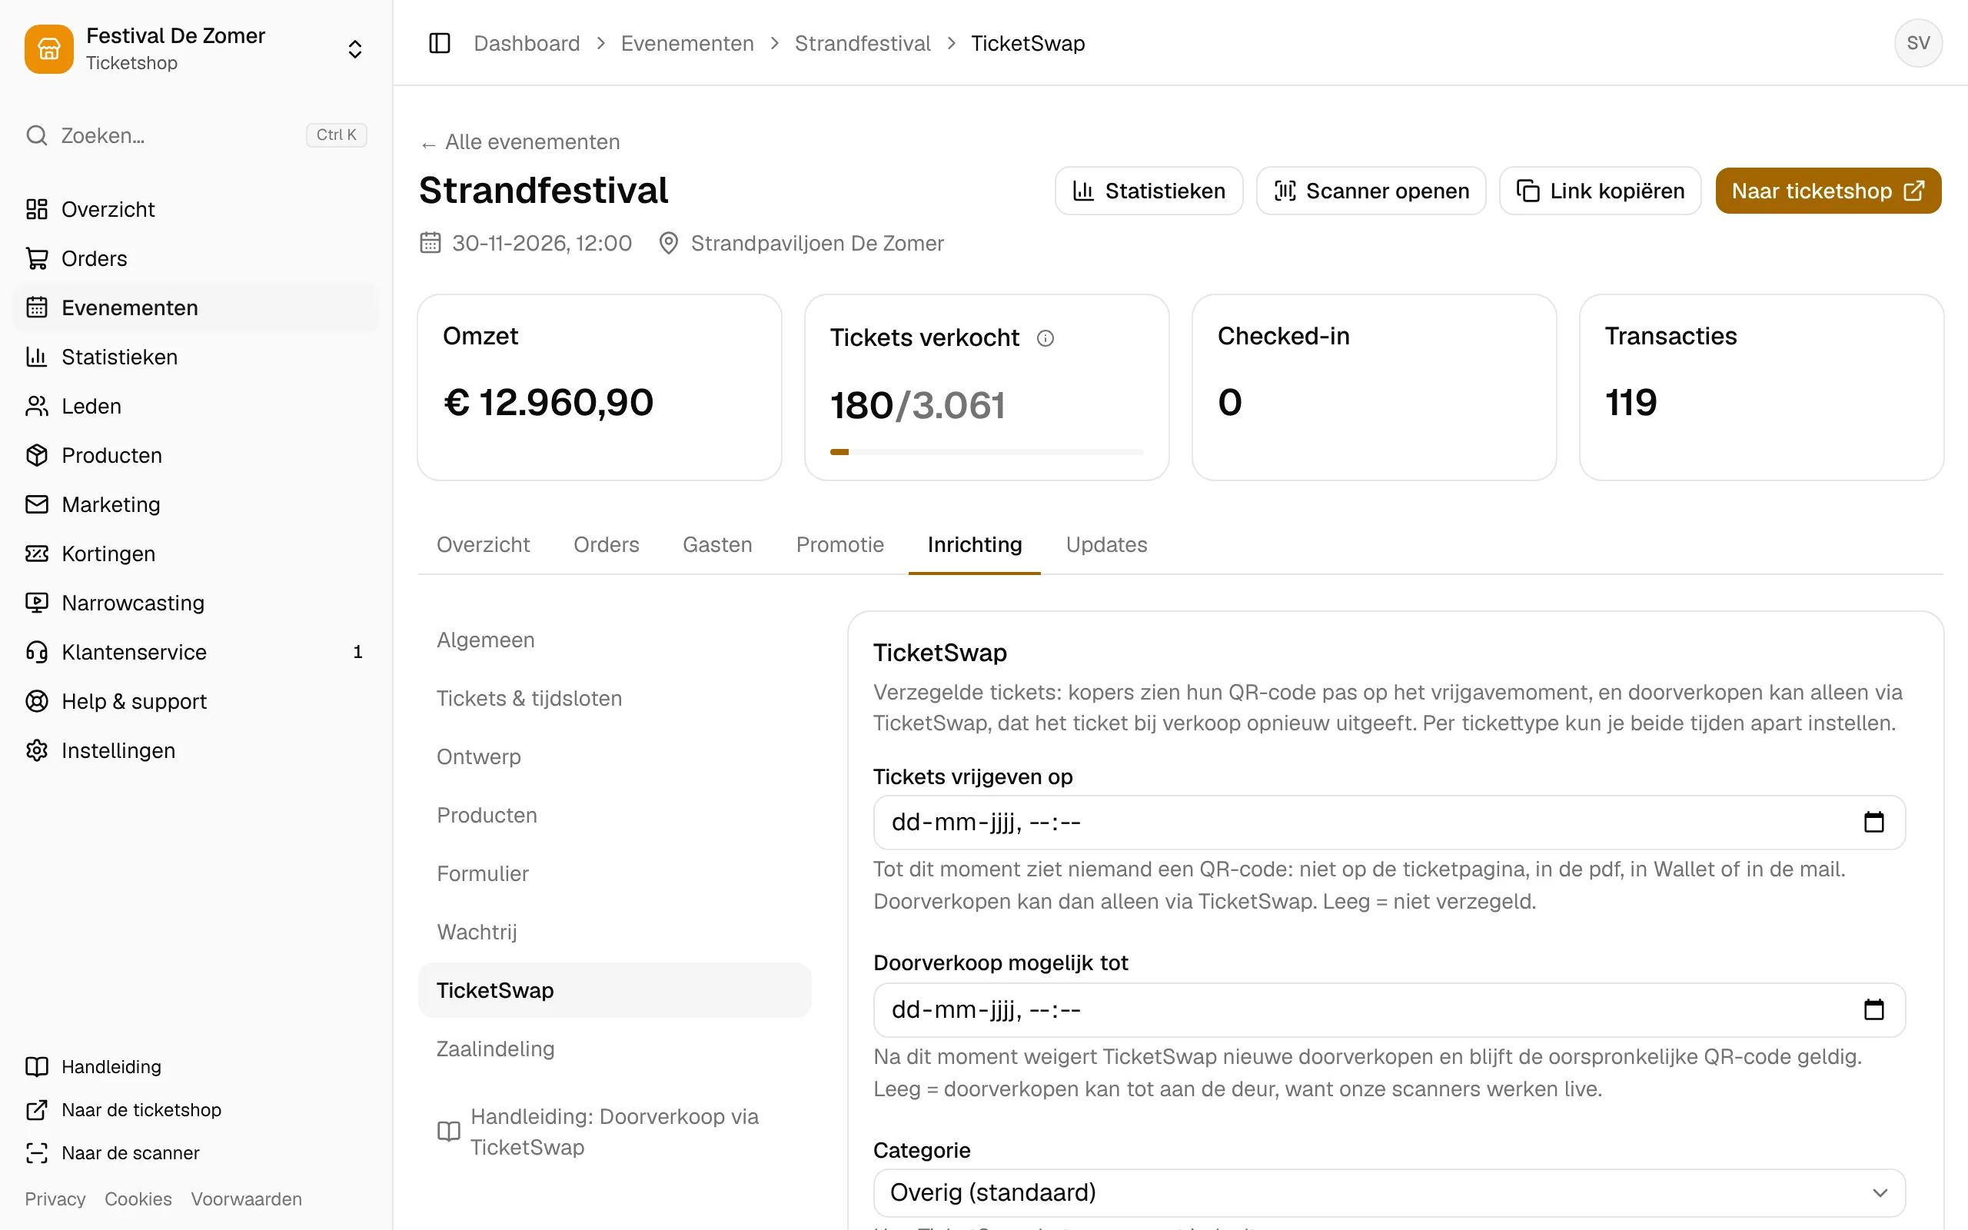Switch to the Updates tab

(x=1106, y=544)
